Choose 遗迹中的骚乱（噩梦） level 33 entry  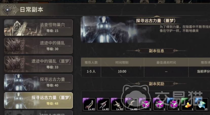tap(38, 64)
